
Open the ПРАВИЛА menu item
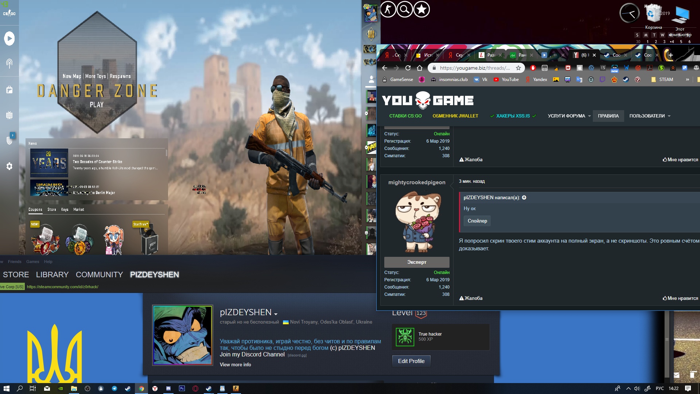tap(608, 116)
